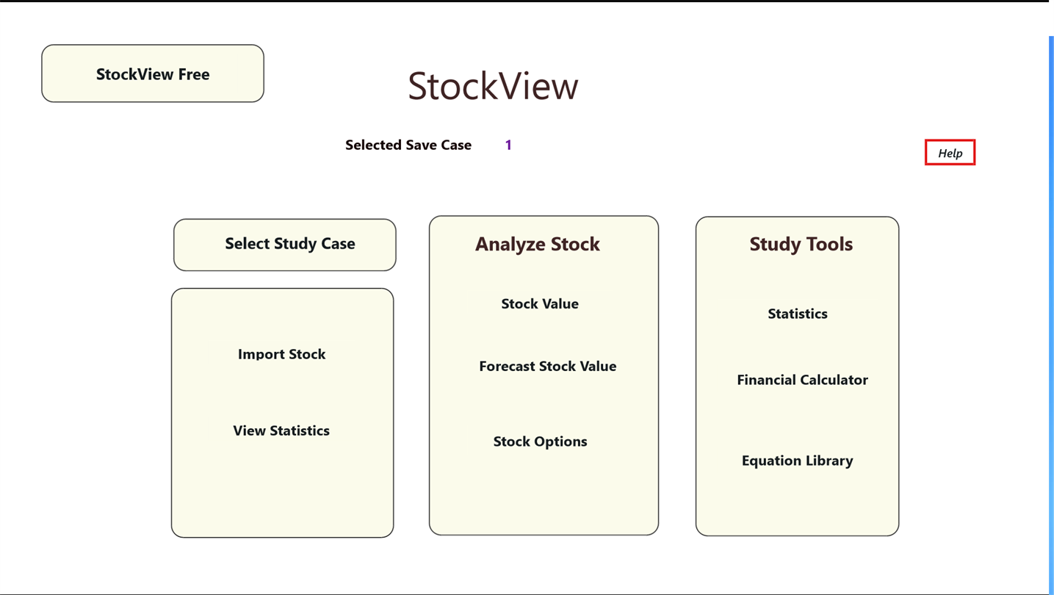The height and width of the screenshot is (595, 1054).
Task: Select the purple save case number 1
Action: (508, 145)
